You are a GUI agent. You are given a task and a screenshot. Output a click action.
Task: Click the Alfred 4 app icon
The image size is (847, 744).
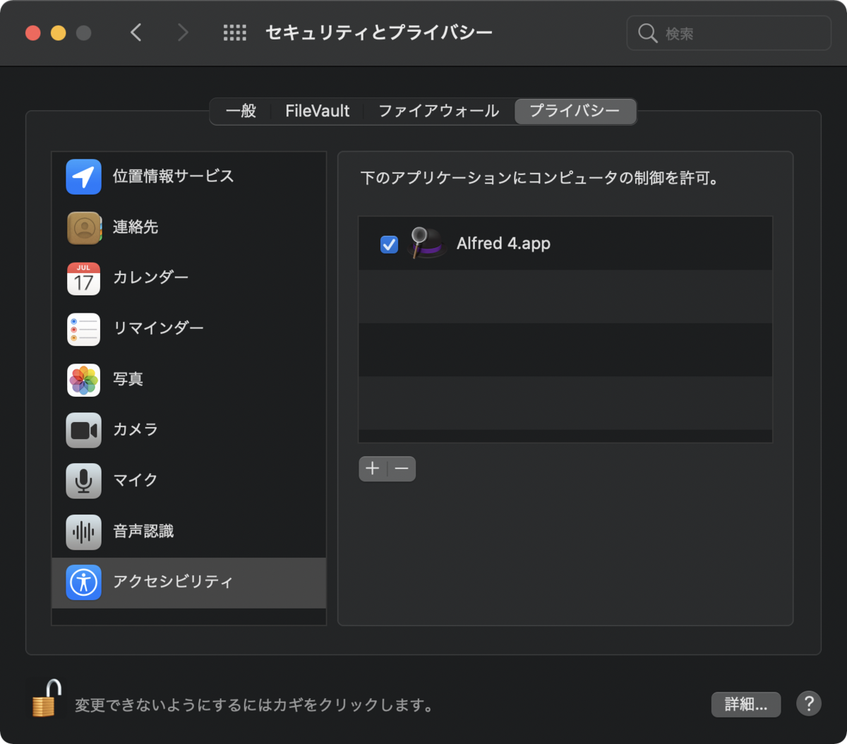[x=426, y=243]
